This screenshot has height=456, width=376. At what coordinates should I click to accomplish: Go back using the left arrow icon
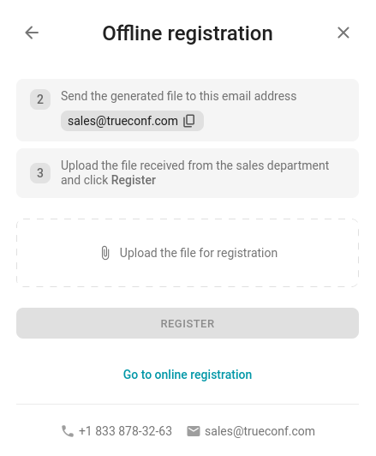point(32,33)
